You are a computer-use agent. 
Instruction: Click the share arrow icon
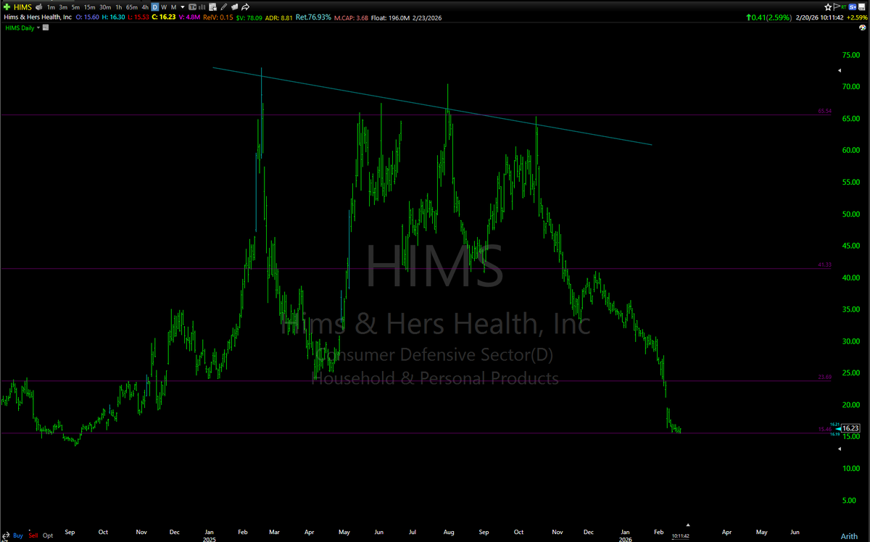click(x=245, y=7)
